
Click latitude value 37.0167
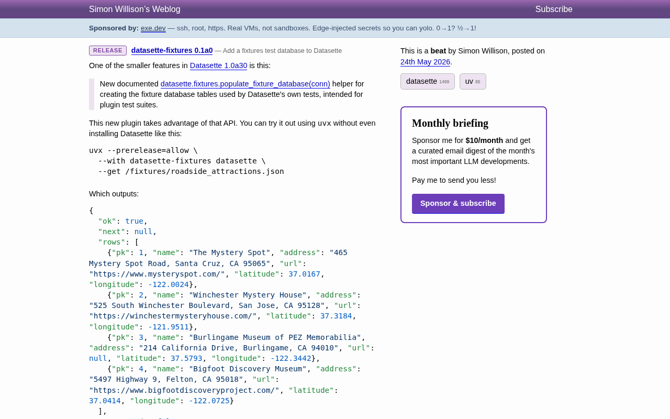point(304,274)
